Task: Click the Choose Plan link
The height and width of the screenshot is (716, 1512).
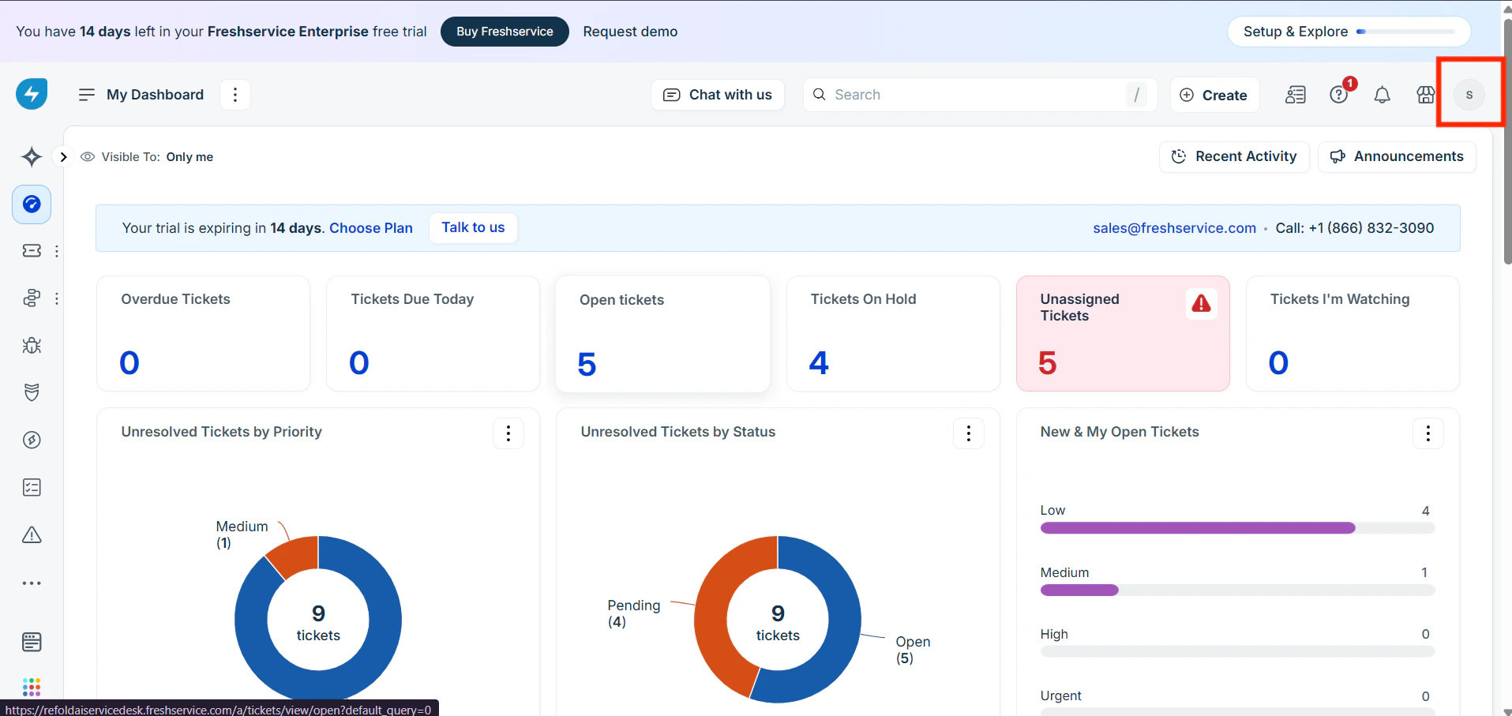Action: coord(371,228)
